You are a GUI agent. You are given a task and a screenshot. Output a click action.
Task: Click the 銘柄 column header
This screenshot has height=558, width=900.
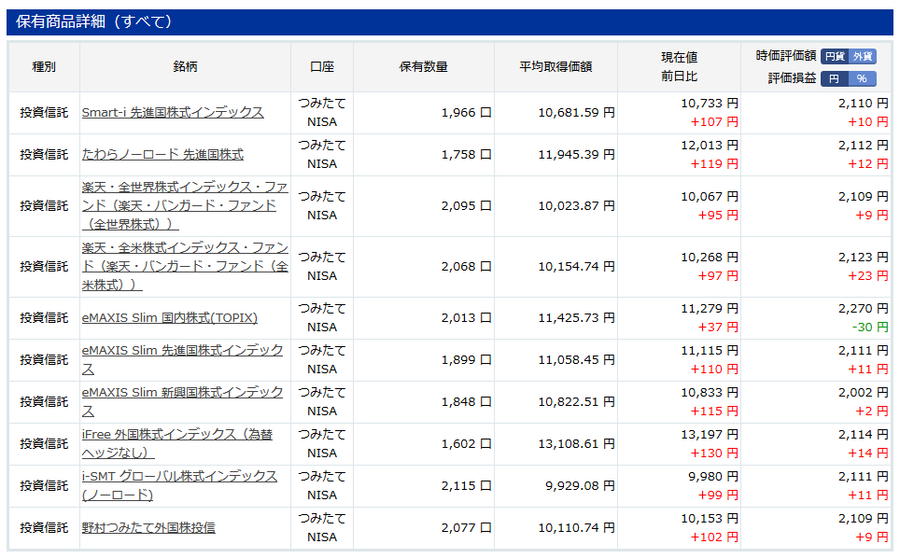[x=185, y=67]
